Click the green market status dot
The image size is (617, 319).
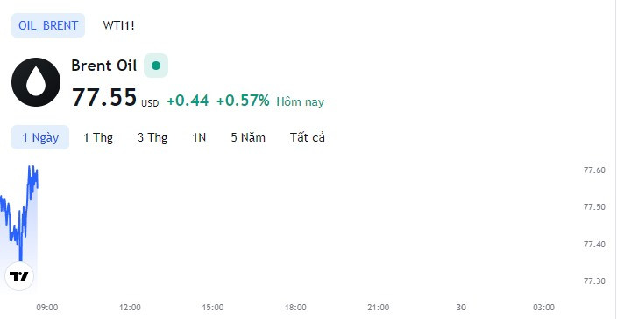(156, 66)
